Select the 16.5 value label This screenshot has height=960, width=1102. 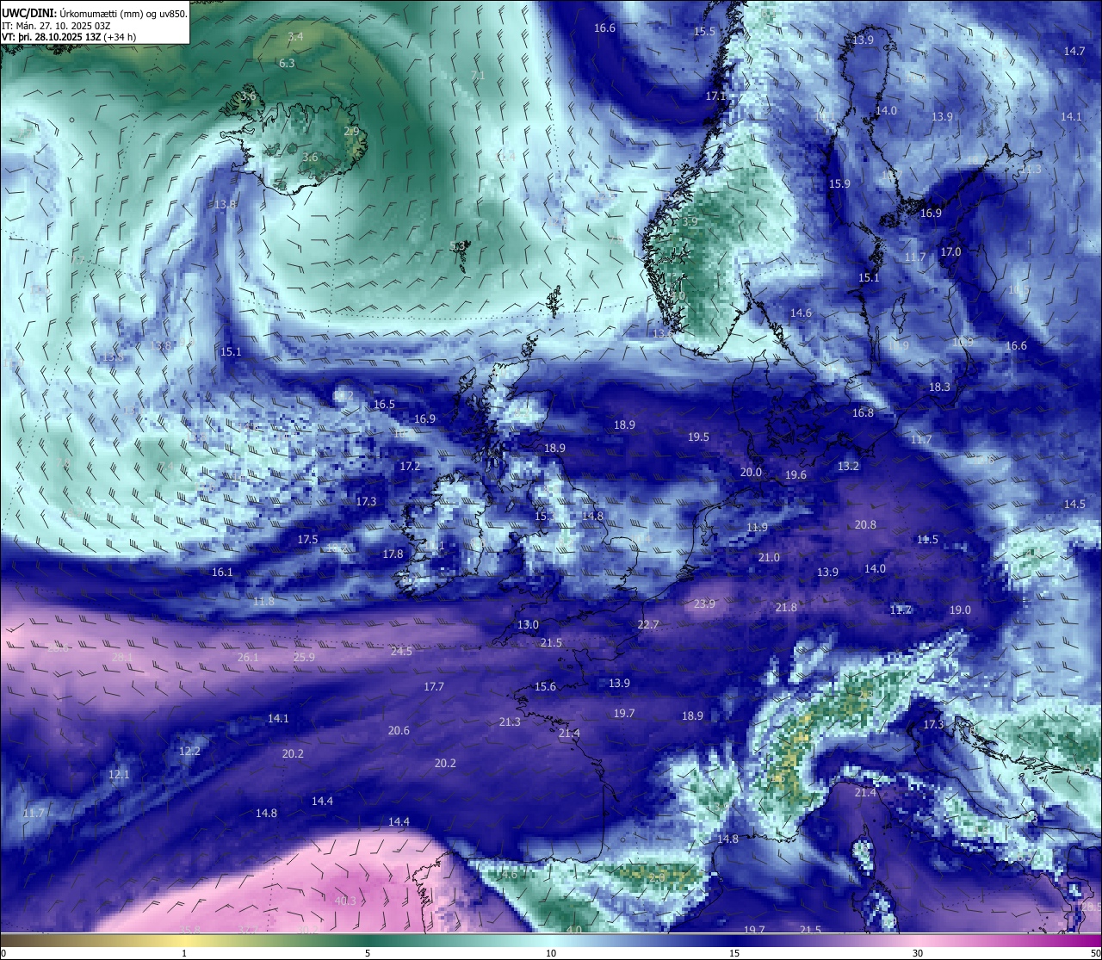pyautogui.click(x=384, y=404)
